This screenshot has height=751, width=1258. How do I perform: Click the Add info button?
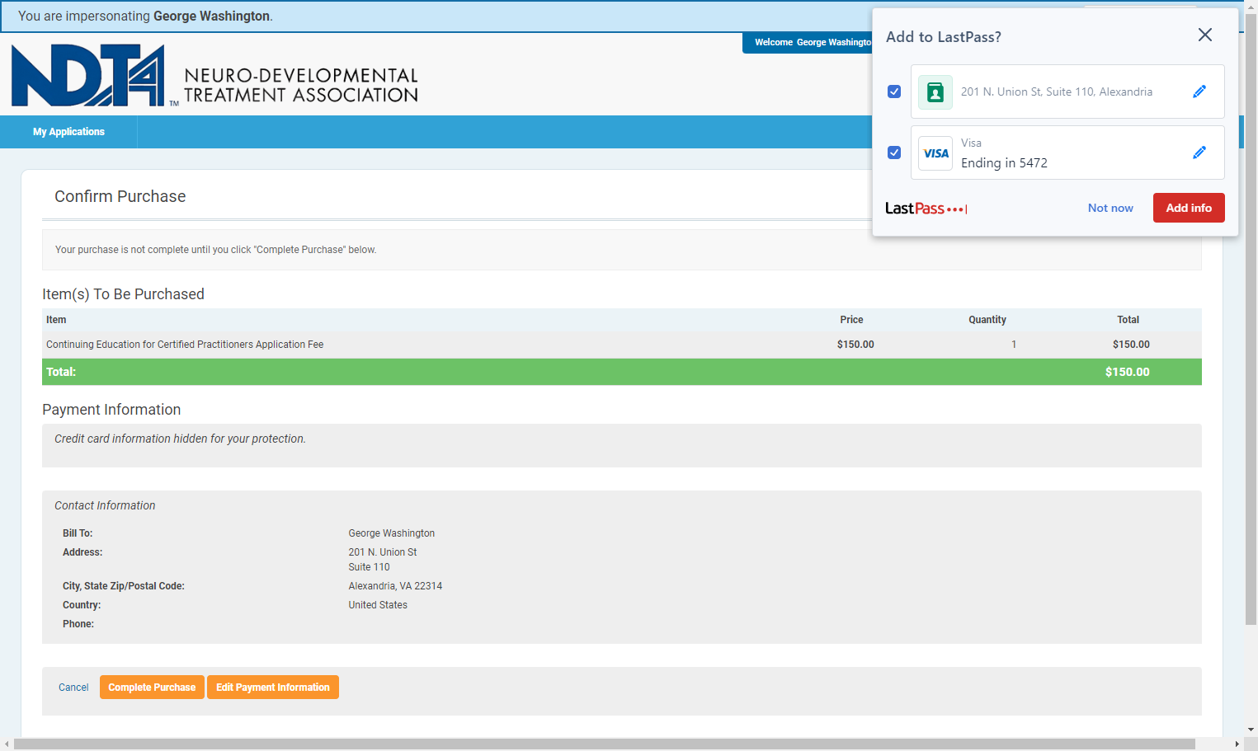click(1189, 208)
